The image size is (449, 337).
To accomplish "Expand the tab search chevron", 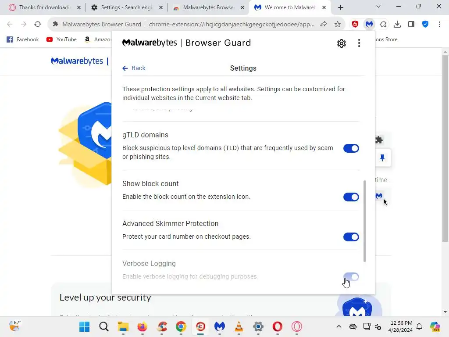I will click(378, 6).
